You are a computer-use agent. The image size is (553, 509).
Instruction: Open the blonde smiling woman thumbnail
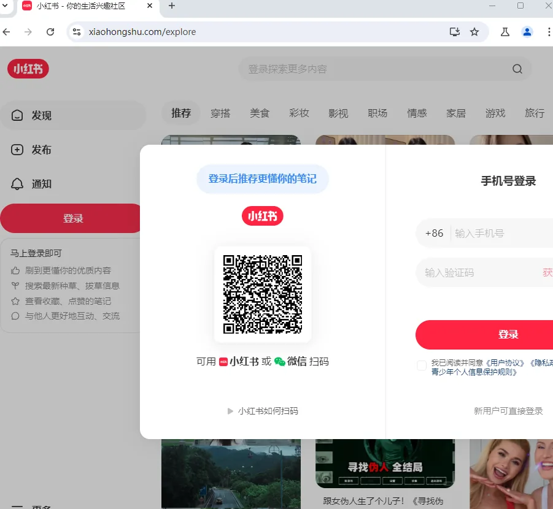pyautogui.click(x=511, y=474)
